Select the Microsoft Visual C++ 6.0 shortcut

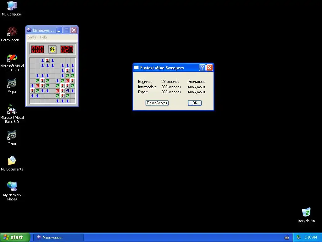(12, 63)
